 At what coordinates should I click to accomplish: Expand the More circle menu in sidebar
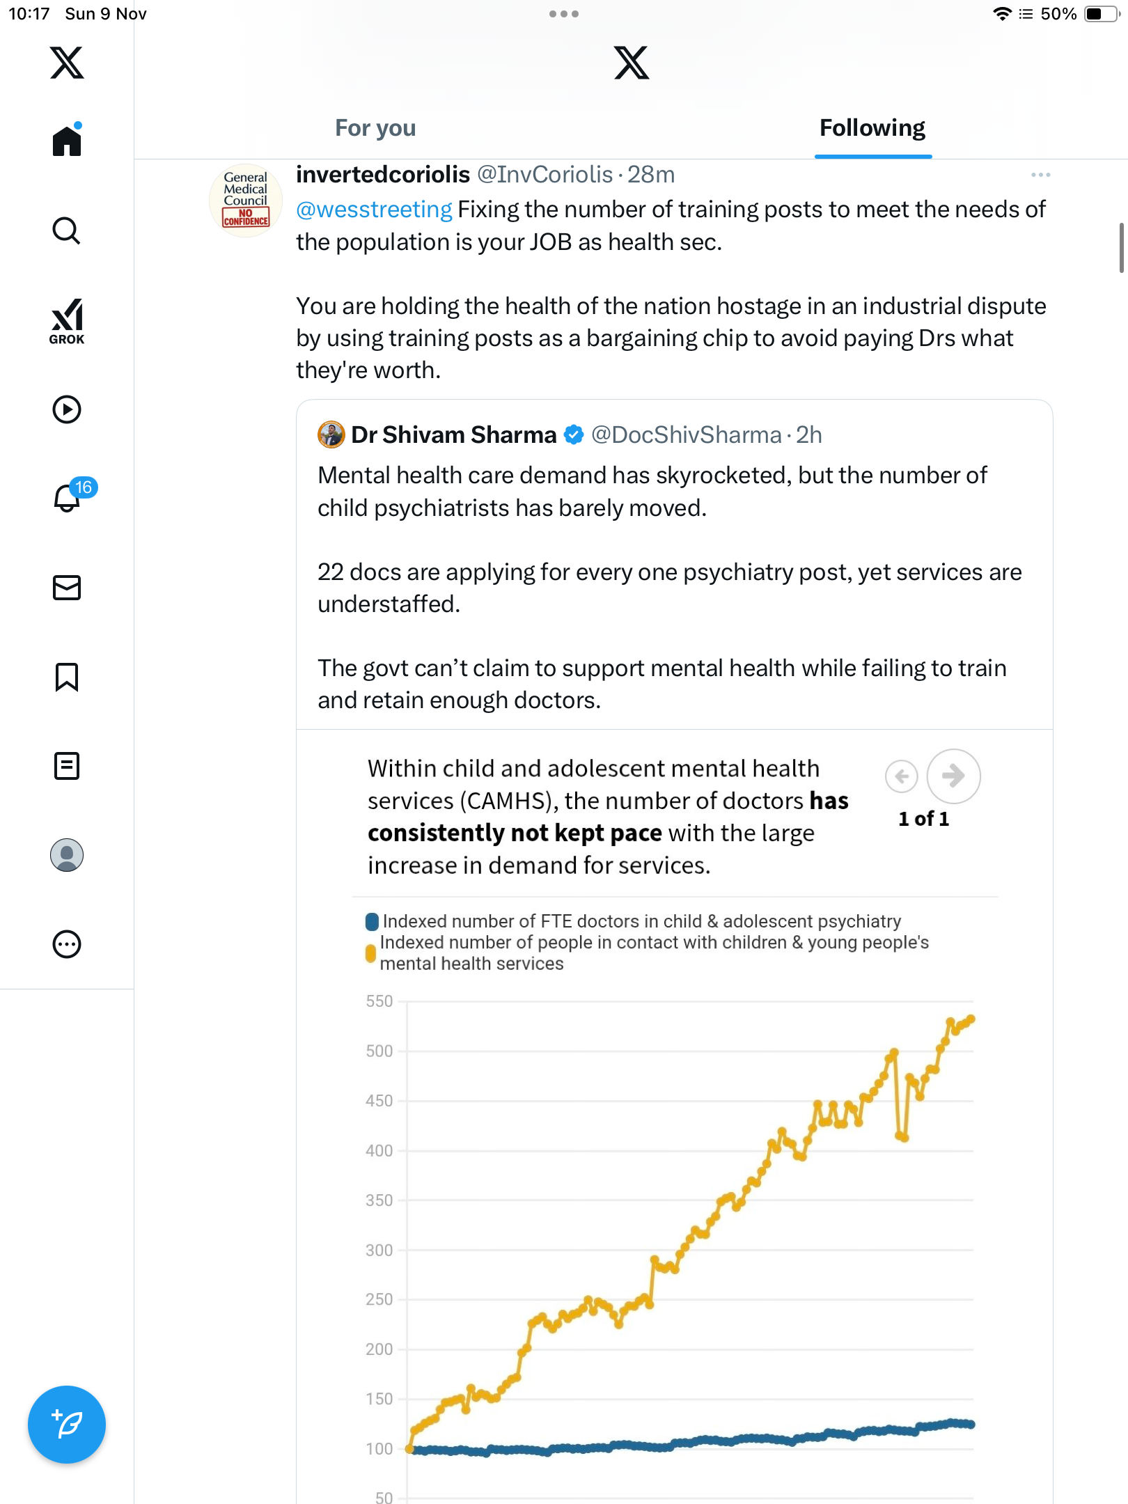point(67,944)
